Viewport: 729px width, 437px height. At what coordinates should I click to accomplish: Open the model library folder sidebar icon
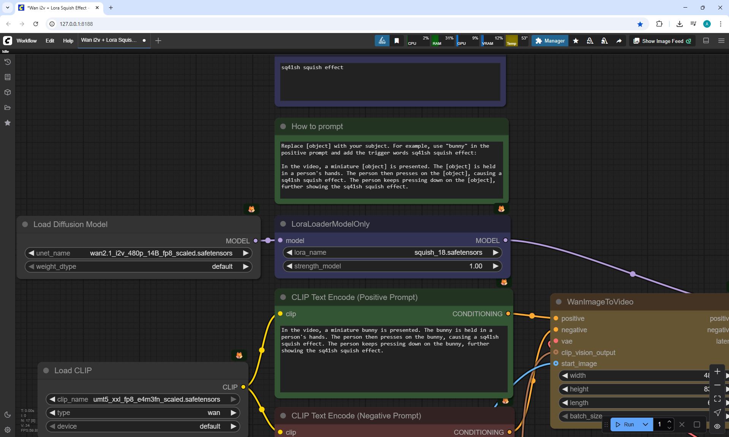pos(7,107)
